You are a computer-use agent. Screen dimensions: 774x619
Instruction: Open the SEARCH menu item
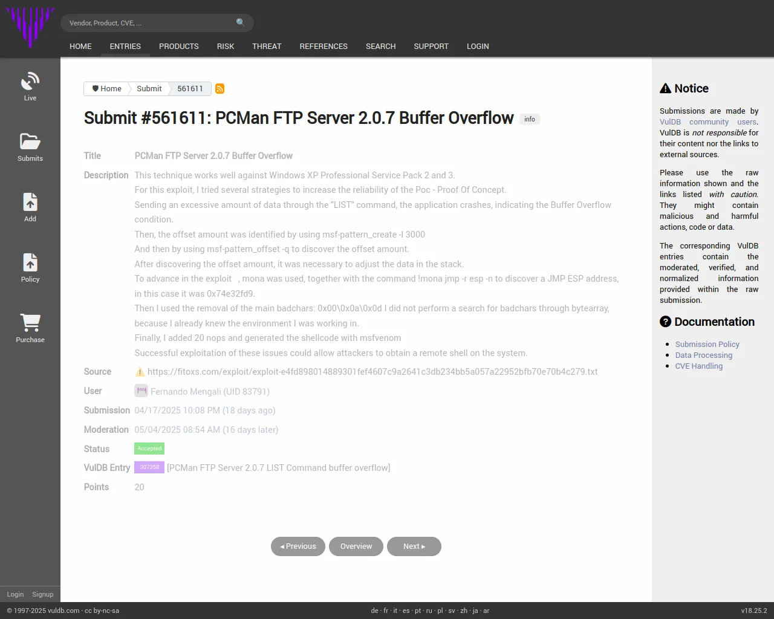pos(380,47)
